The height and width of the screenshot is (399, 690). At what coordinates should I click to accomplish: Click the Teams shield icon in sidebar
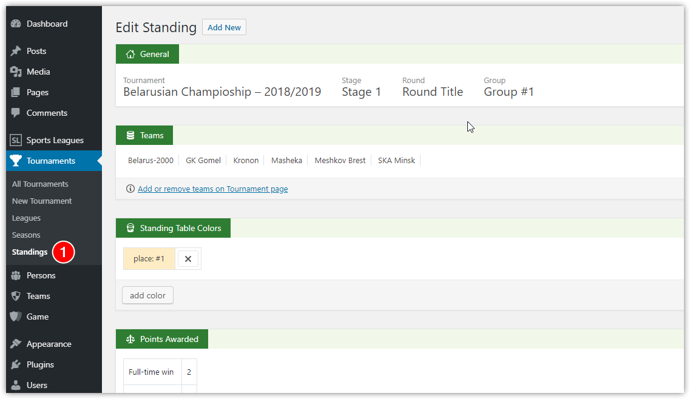tap(16, 297)
